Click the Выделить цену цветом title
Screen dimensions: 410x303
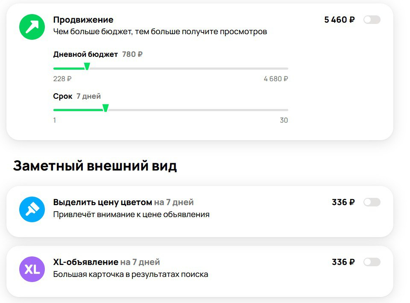pos(102,202)
